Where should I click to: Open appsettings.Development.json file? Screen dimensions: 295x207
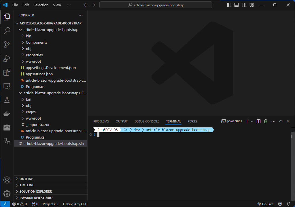pos(51,68)
